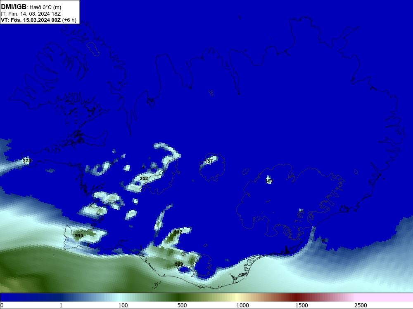Screen dimensions: 413x309
Task: Click the 1 label on the color scale
Action: click(61, 305)
